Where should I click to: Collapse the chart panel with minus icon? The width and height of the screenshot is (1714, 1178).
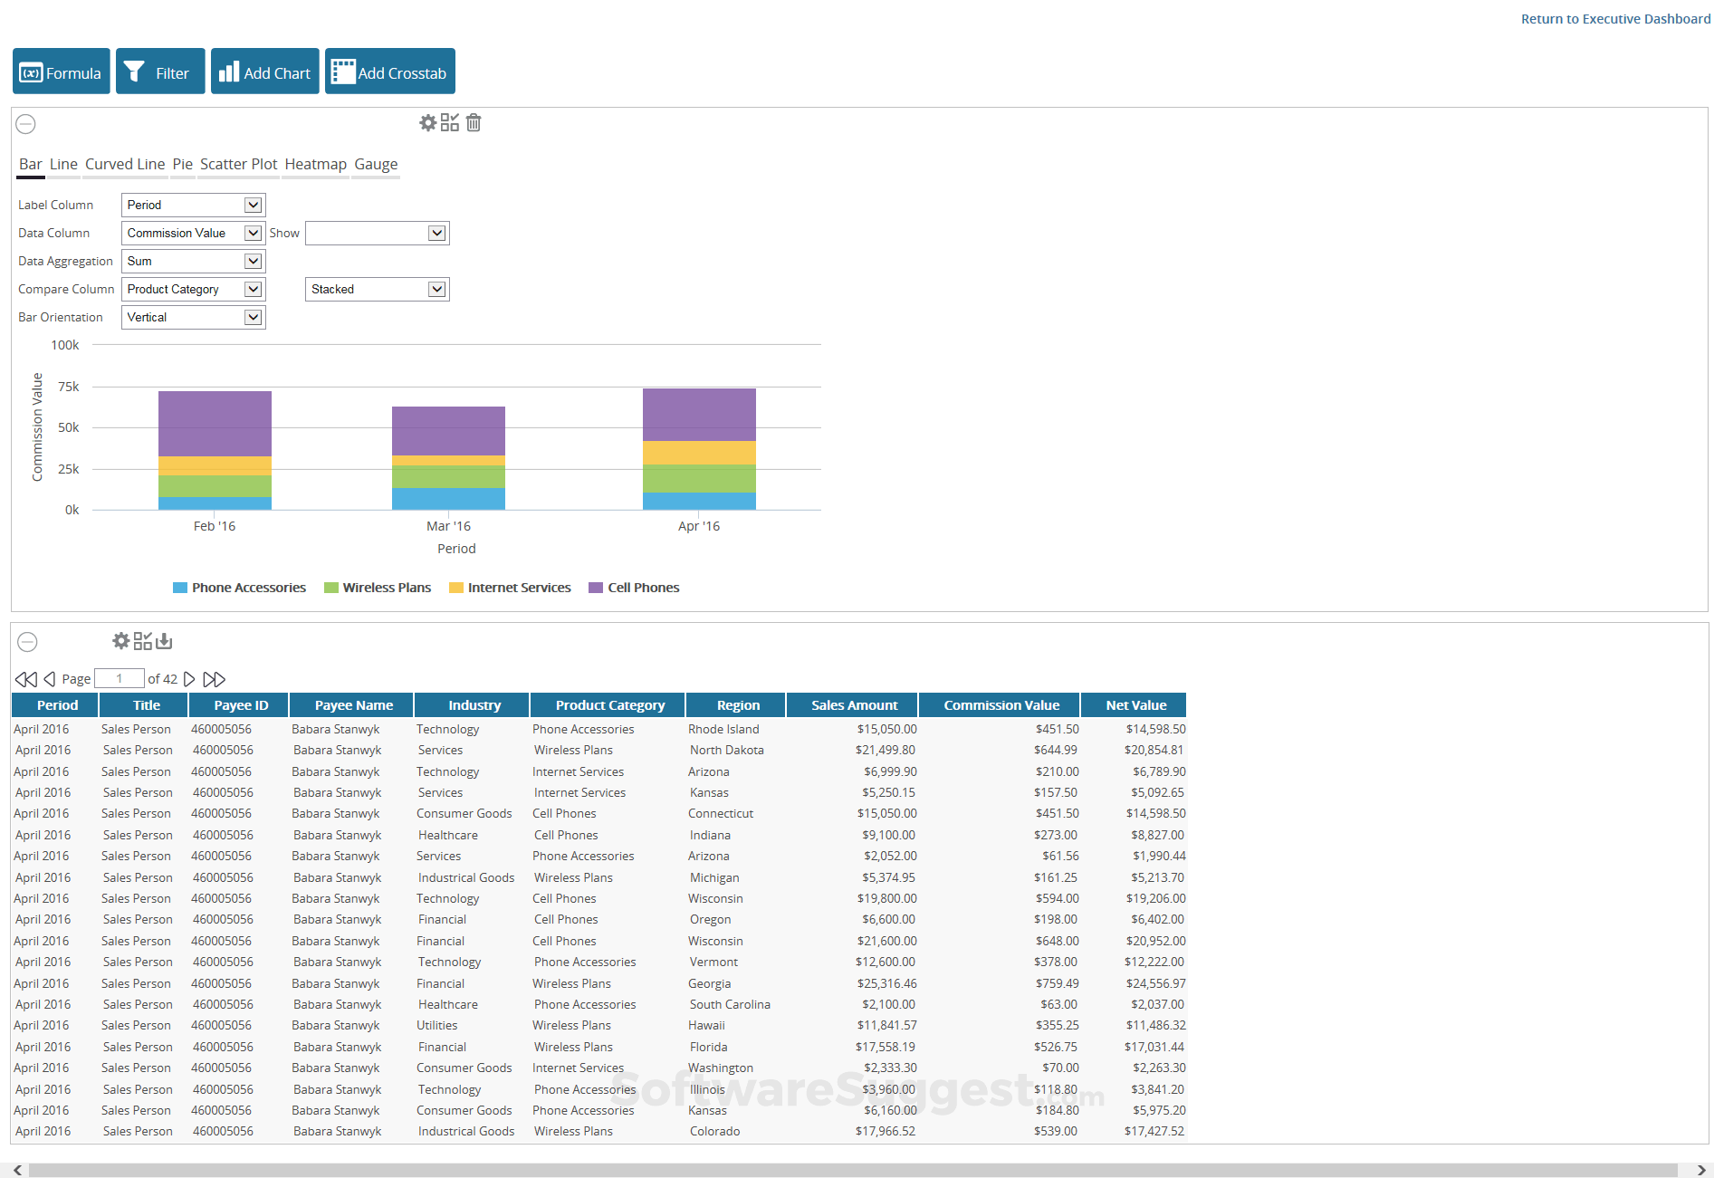pyautogui.click(x=25, y=123)
